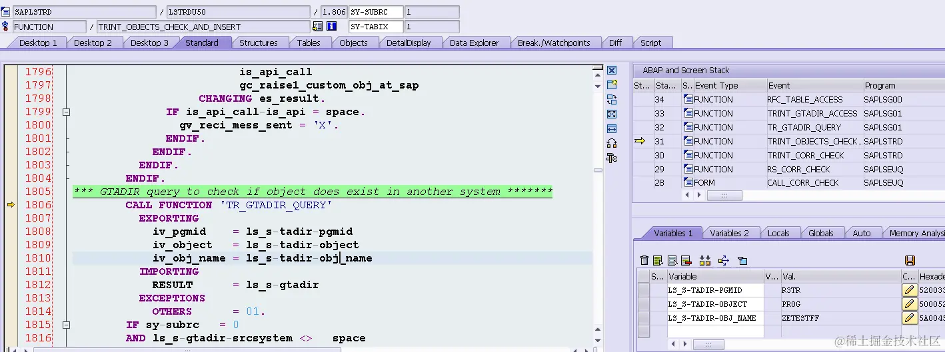Close the source code tool via X icon
Screen dimensions: 945x352
[612, 70]
